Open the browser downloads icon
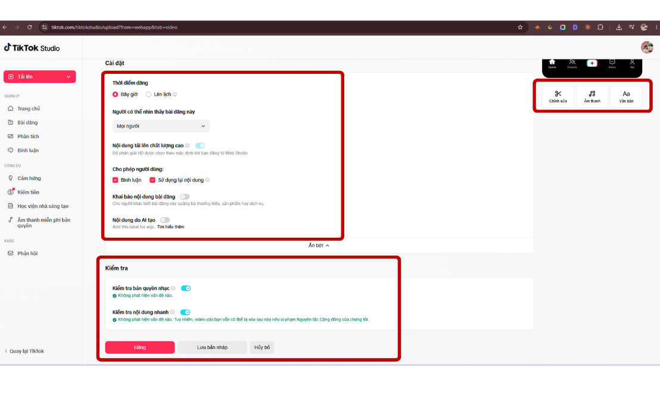Viewport: 660px width, 414px height. tap(619, 27)
